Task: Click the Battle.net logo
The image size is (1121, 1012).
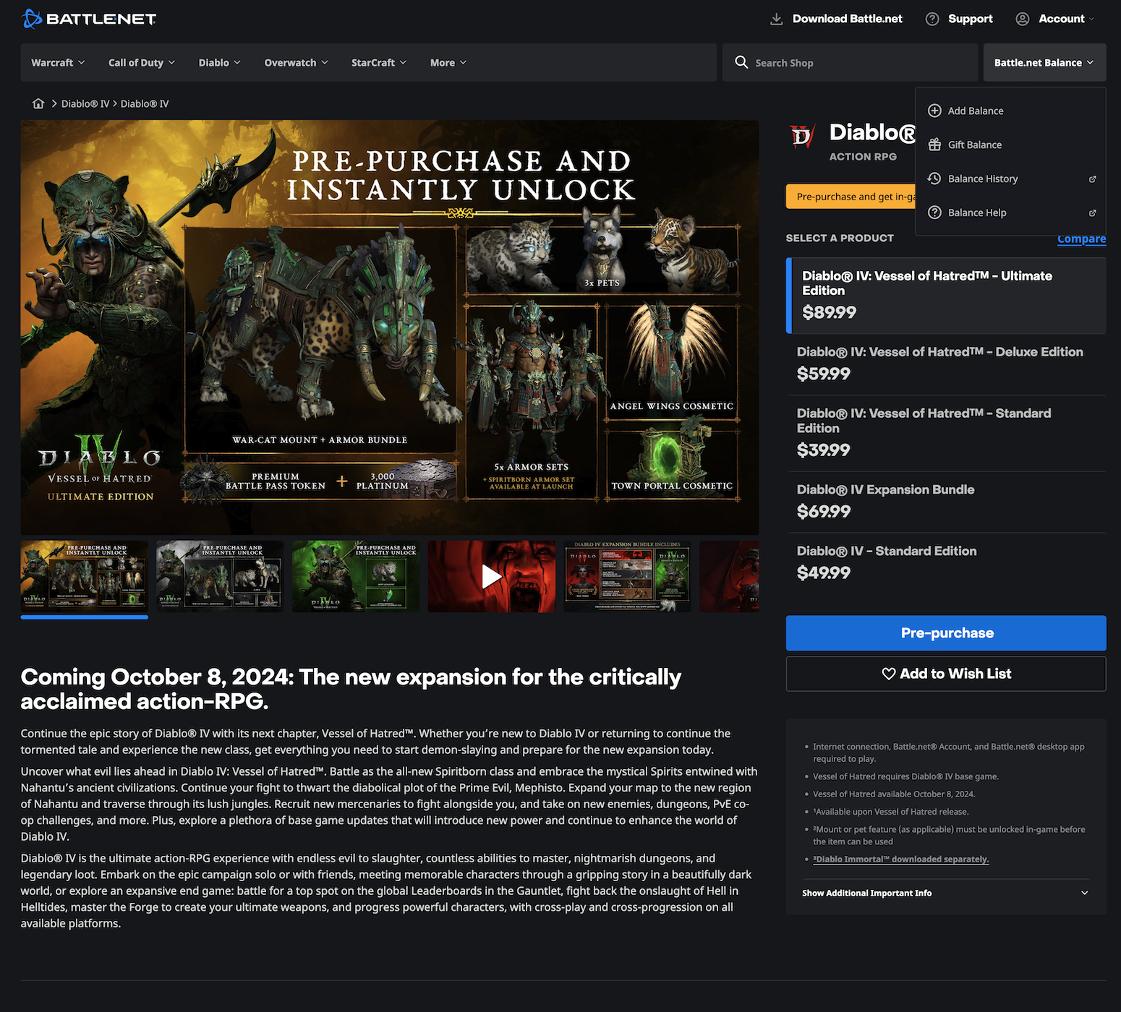Action: [x=89, y=19]
